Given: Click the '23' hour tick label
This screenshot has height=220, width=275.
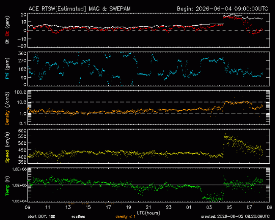Looking at the screenshot, I should pos(169,207).
